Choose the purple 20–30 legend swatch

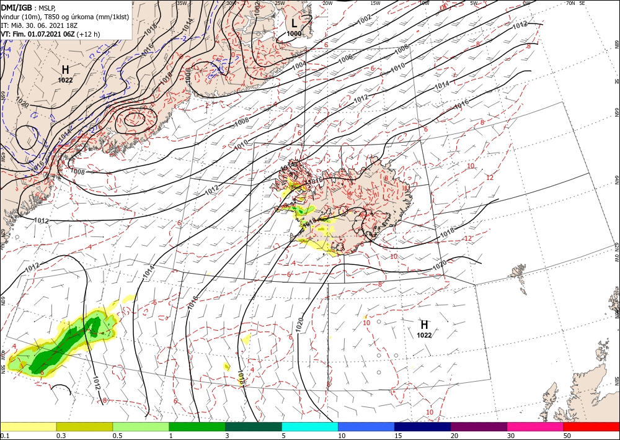pyautogui.click(x=479, y=426)
